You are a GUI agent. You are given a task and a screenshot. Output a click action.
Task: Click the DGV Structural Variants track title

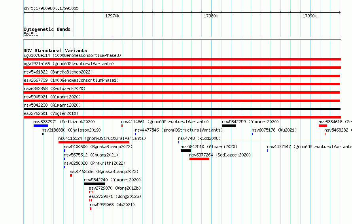pyautogui.click(x=55, y=51)
